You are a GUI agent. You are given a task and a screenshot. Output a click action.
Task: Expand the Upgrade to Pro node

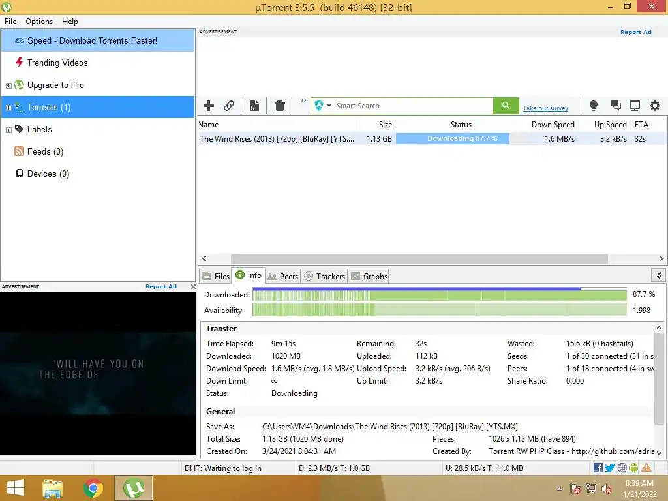point(8,85)
